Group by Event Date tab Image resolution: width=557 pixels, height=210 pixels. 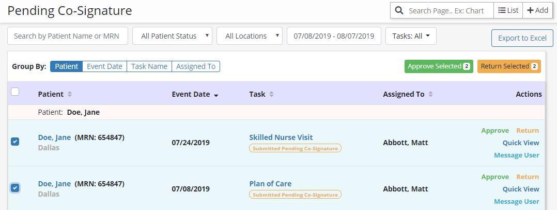pos(104,66)
